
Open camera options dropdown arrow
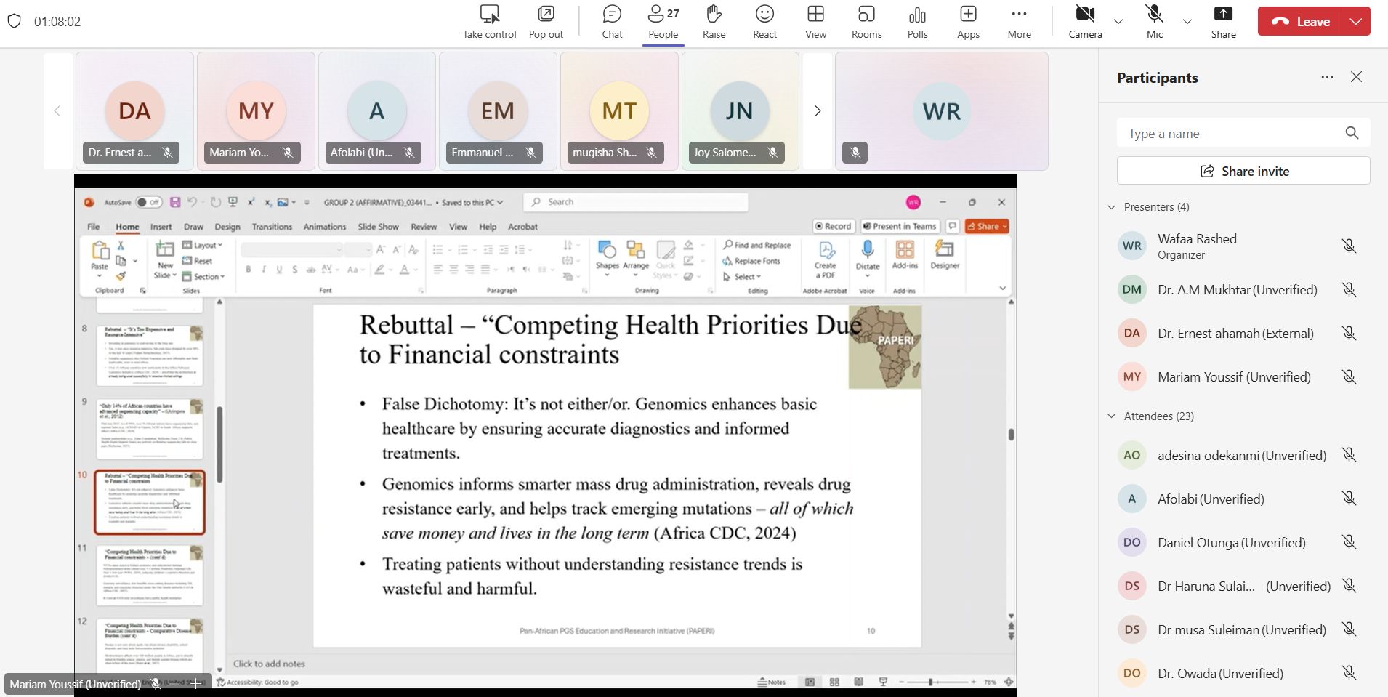(1118, 22)
